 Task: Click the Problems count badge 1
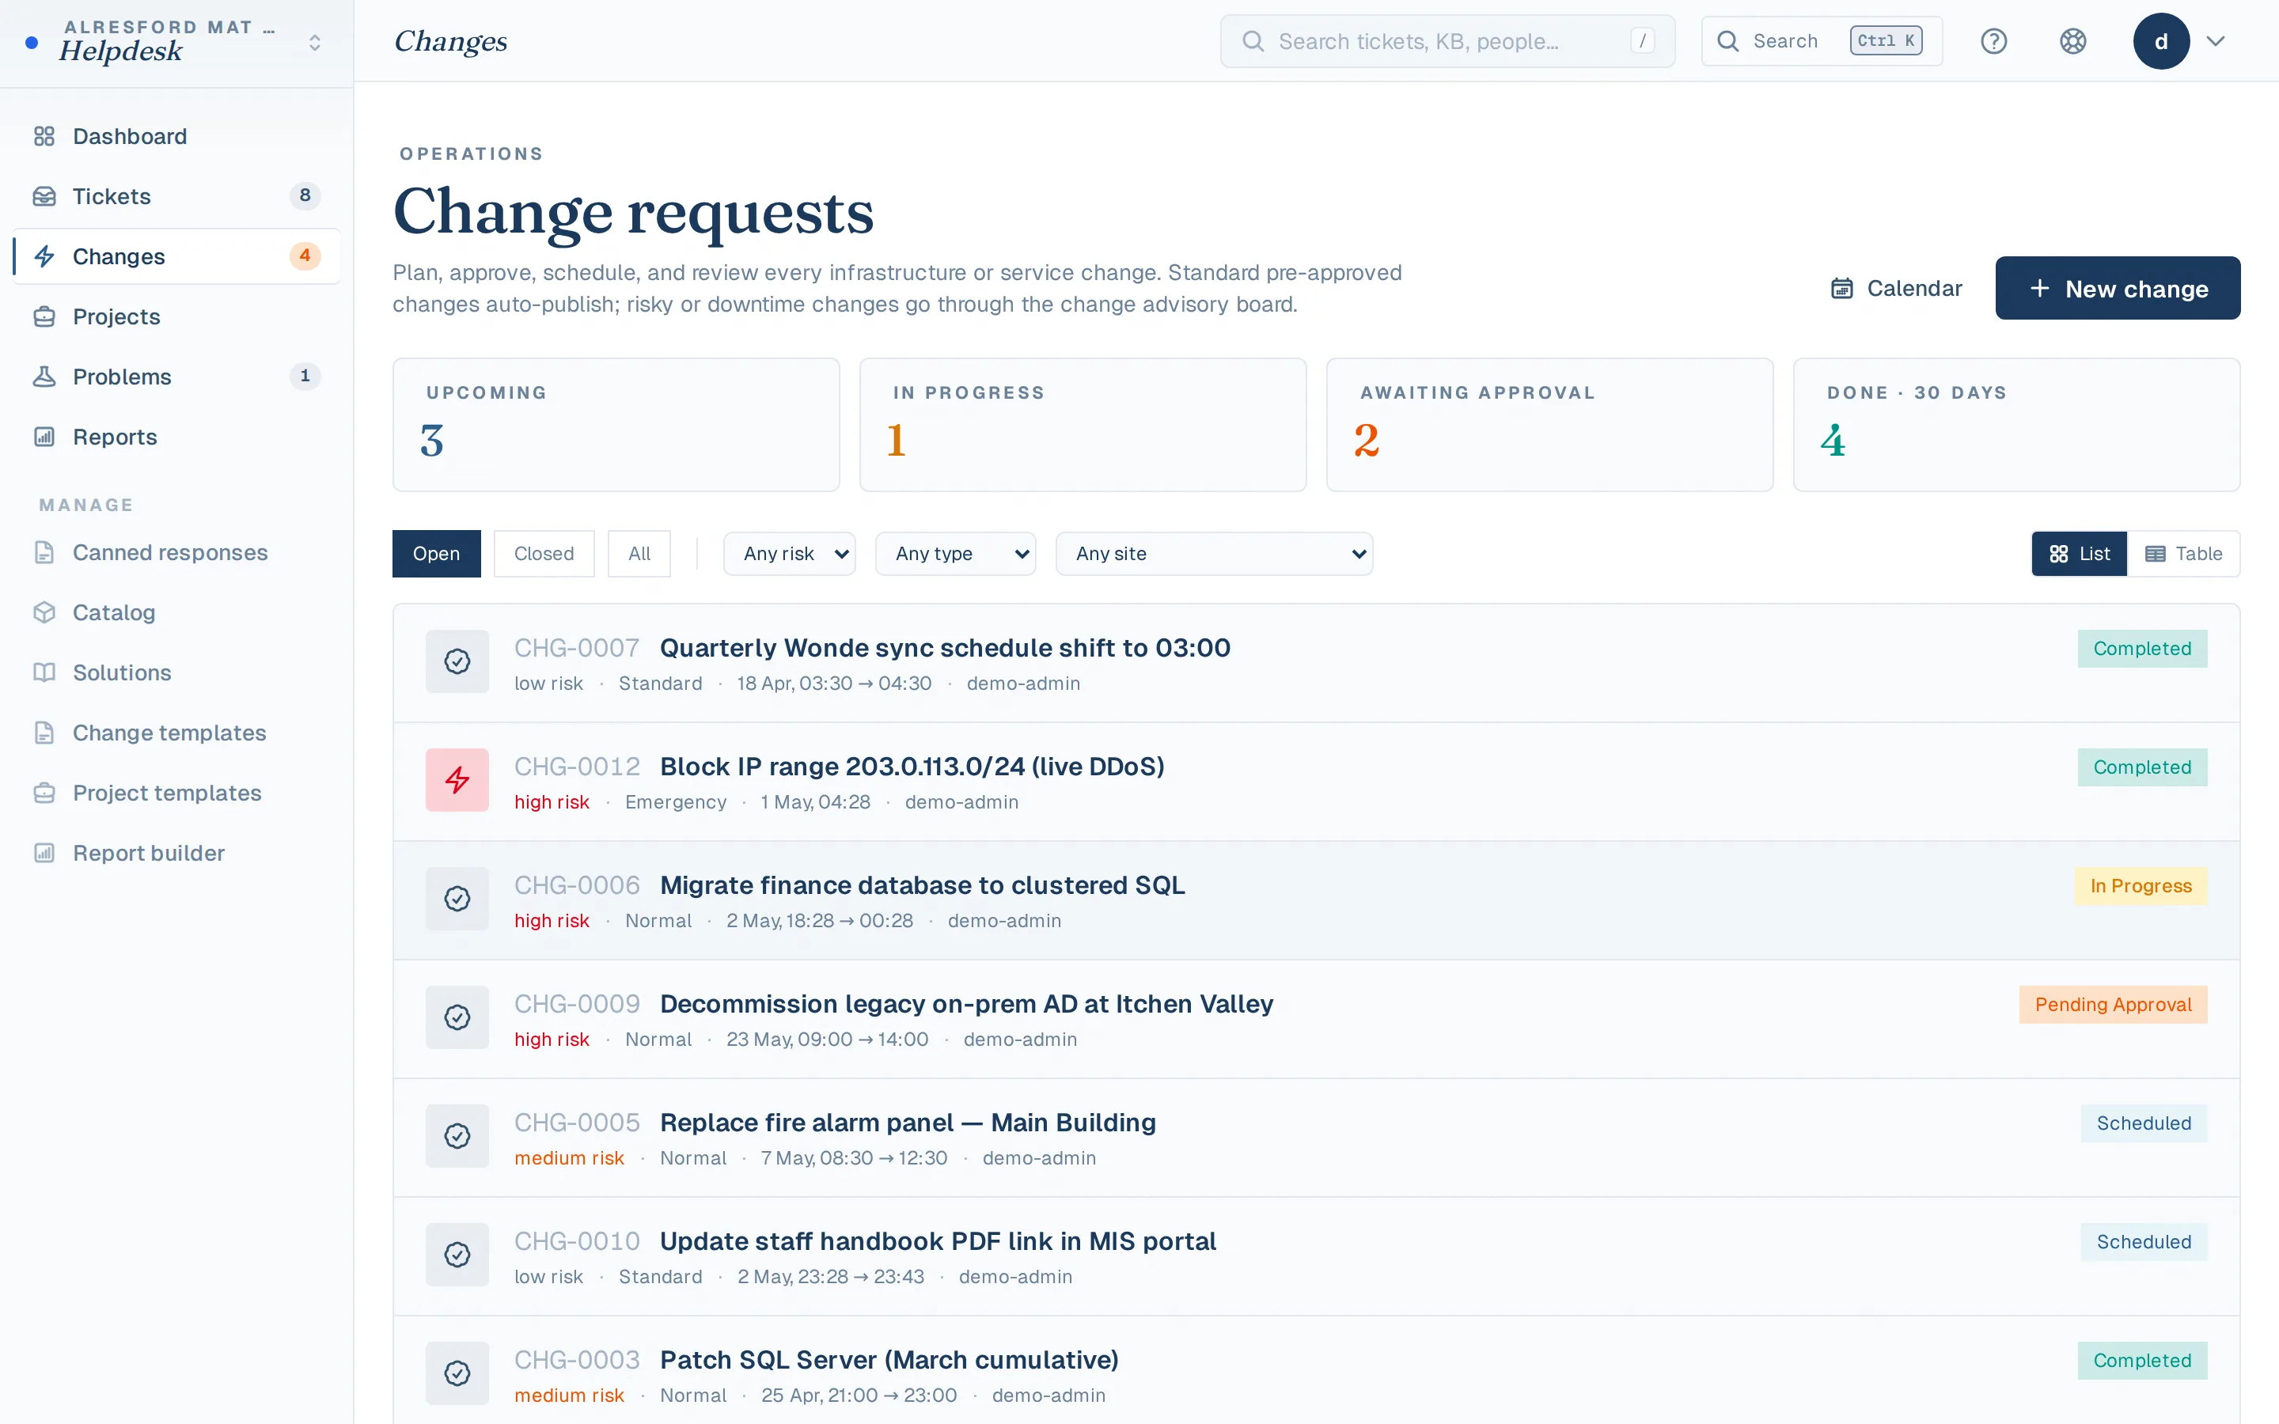(304, 377)
